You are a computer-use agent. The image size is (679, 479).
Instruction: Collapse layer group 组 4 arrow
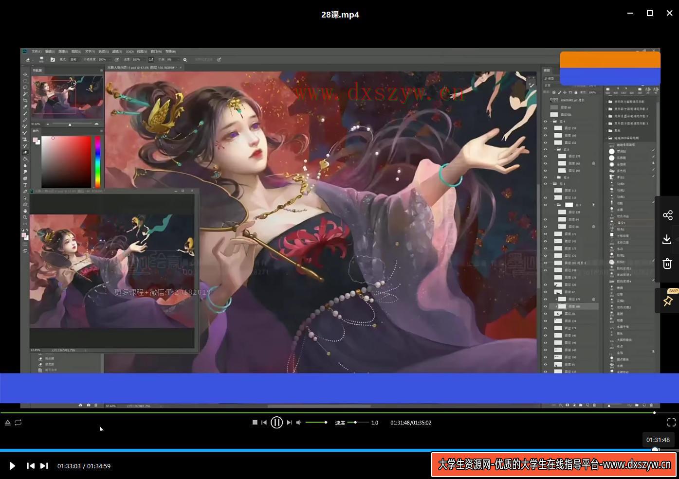point(551,122)
